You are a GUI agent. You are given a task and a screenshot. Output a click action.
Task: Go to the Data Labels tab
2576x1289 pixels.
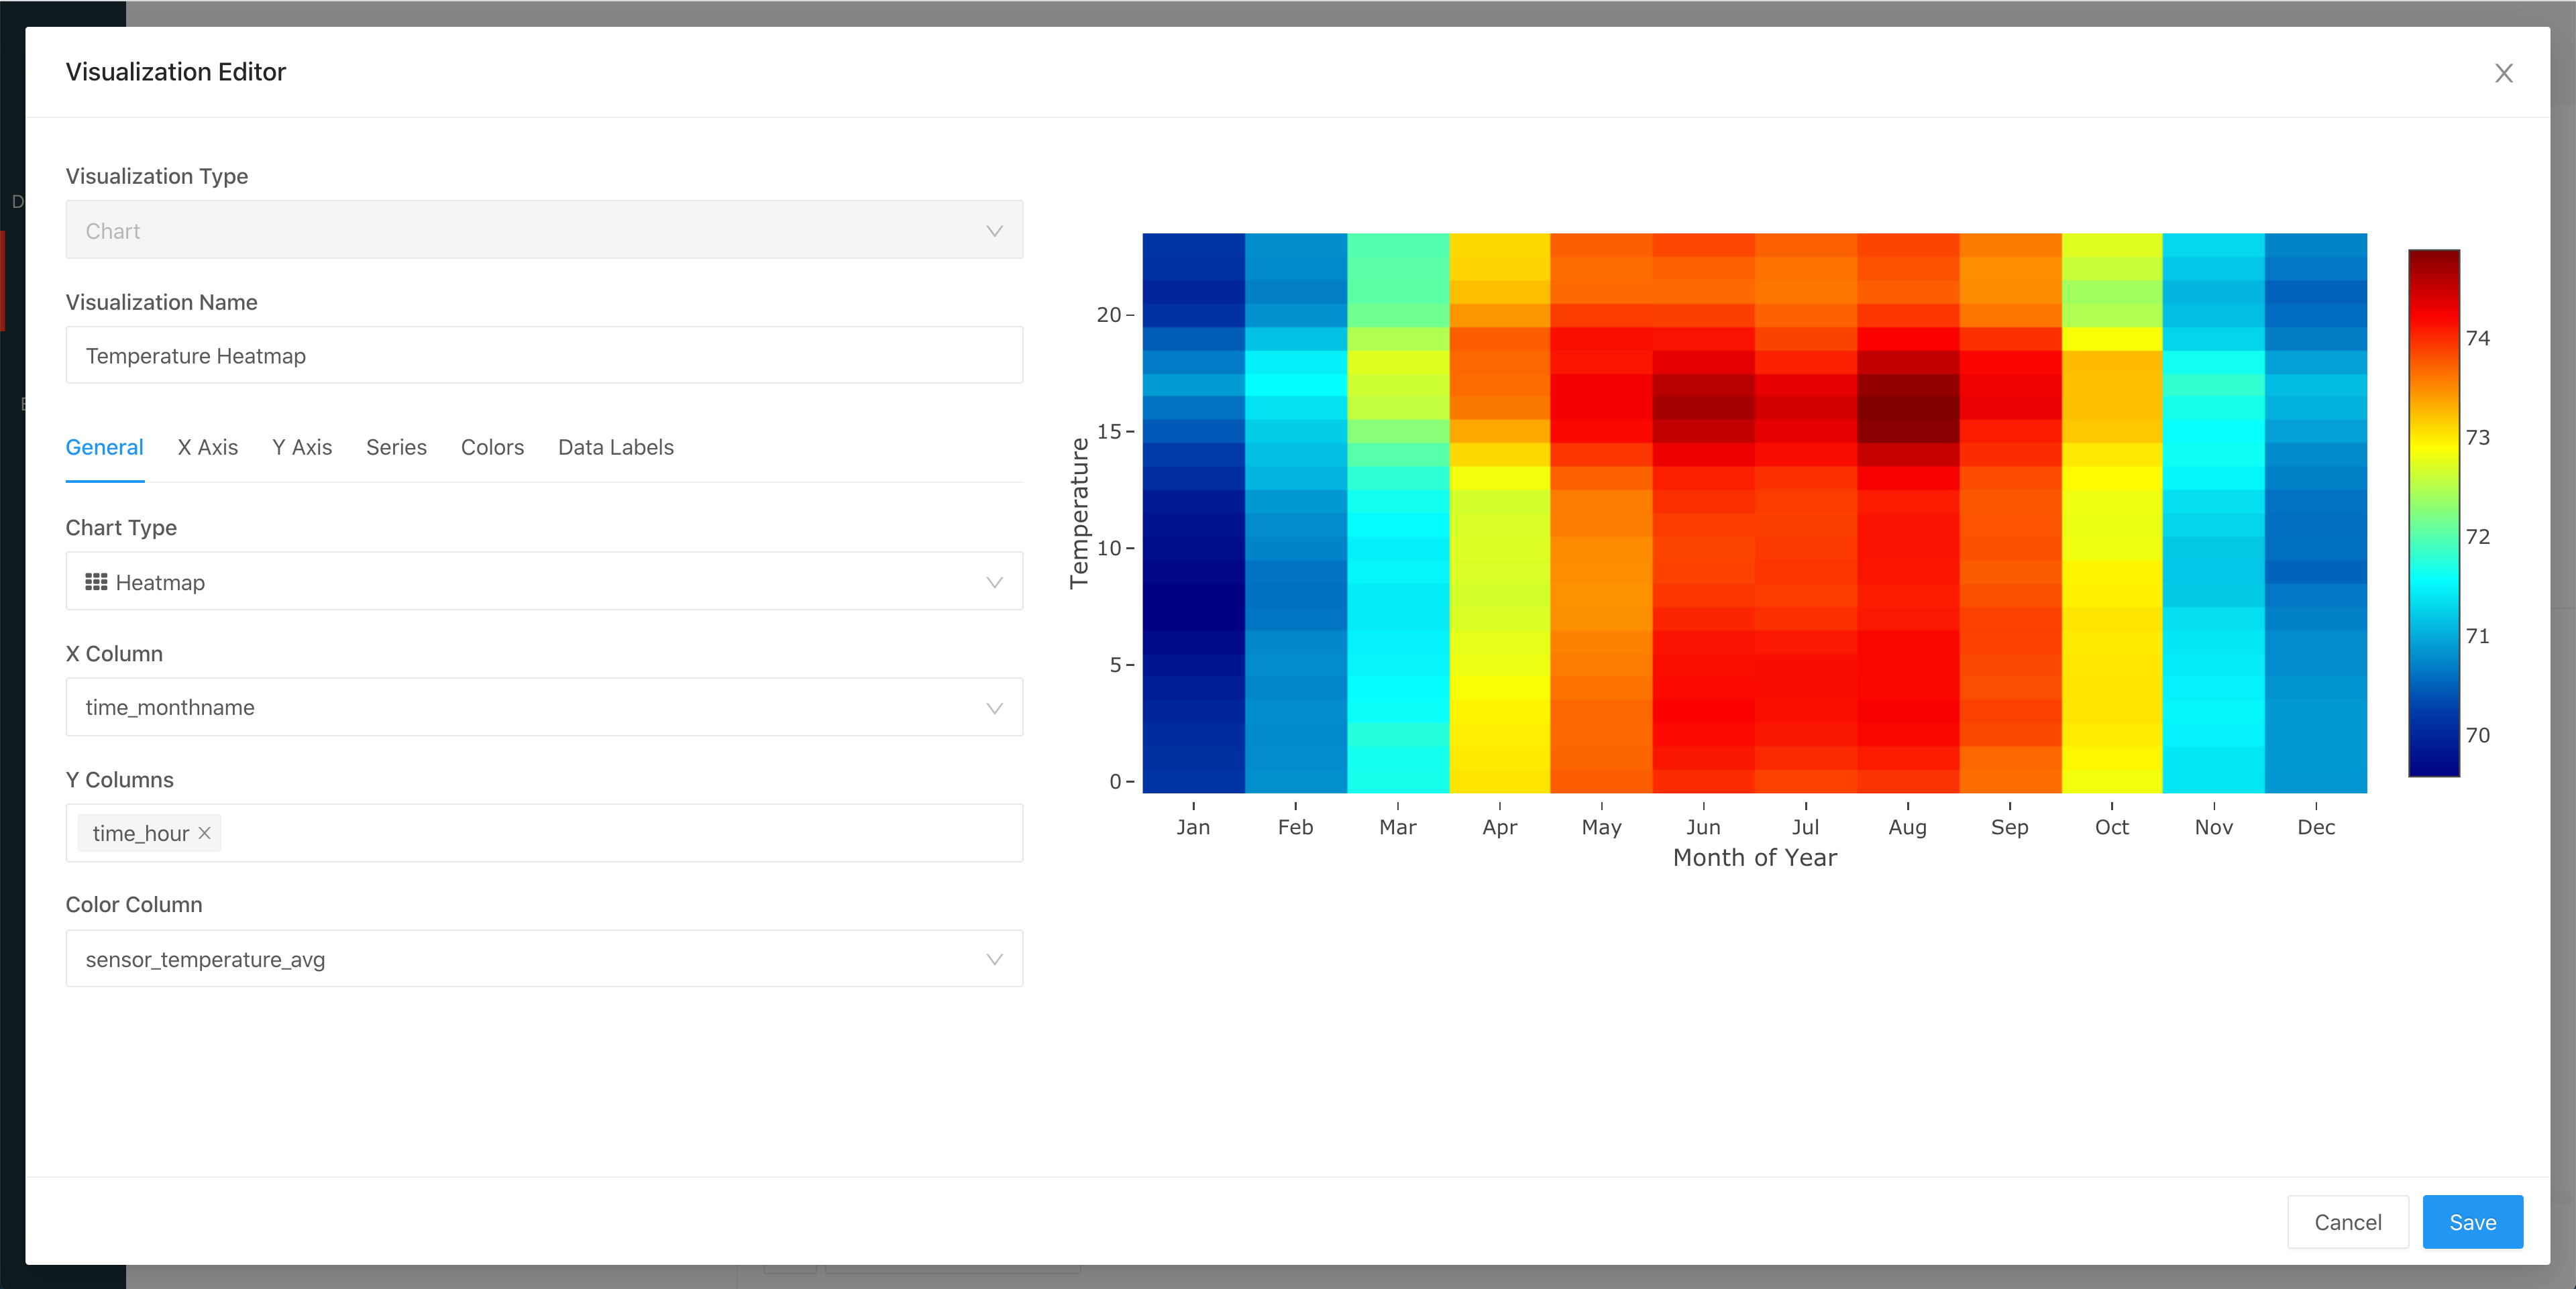616,447
